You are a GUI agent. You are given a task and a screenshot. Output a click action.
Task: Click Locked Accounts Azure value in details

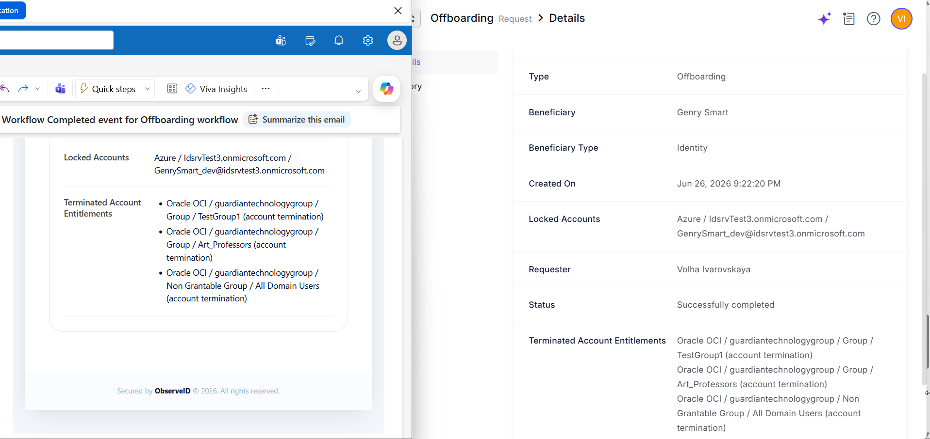(771, 226)
